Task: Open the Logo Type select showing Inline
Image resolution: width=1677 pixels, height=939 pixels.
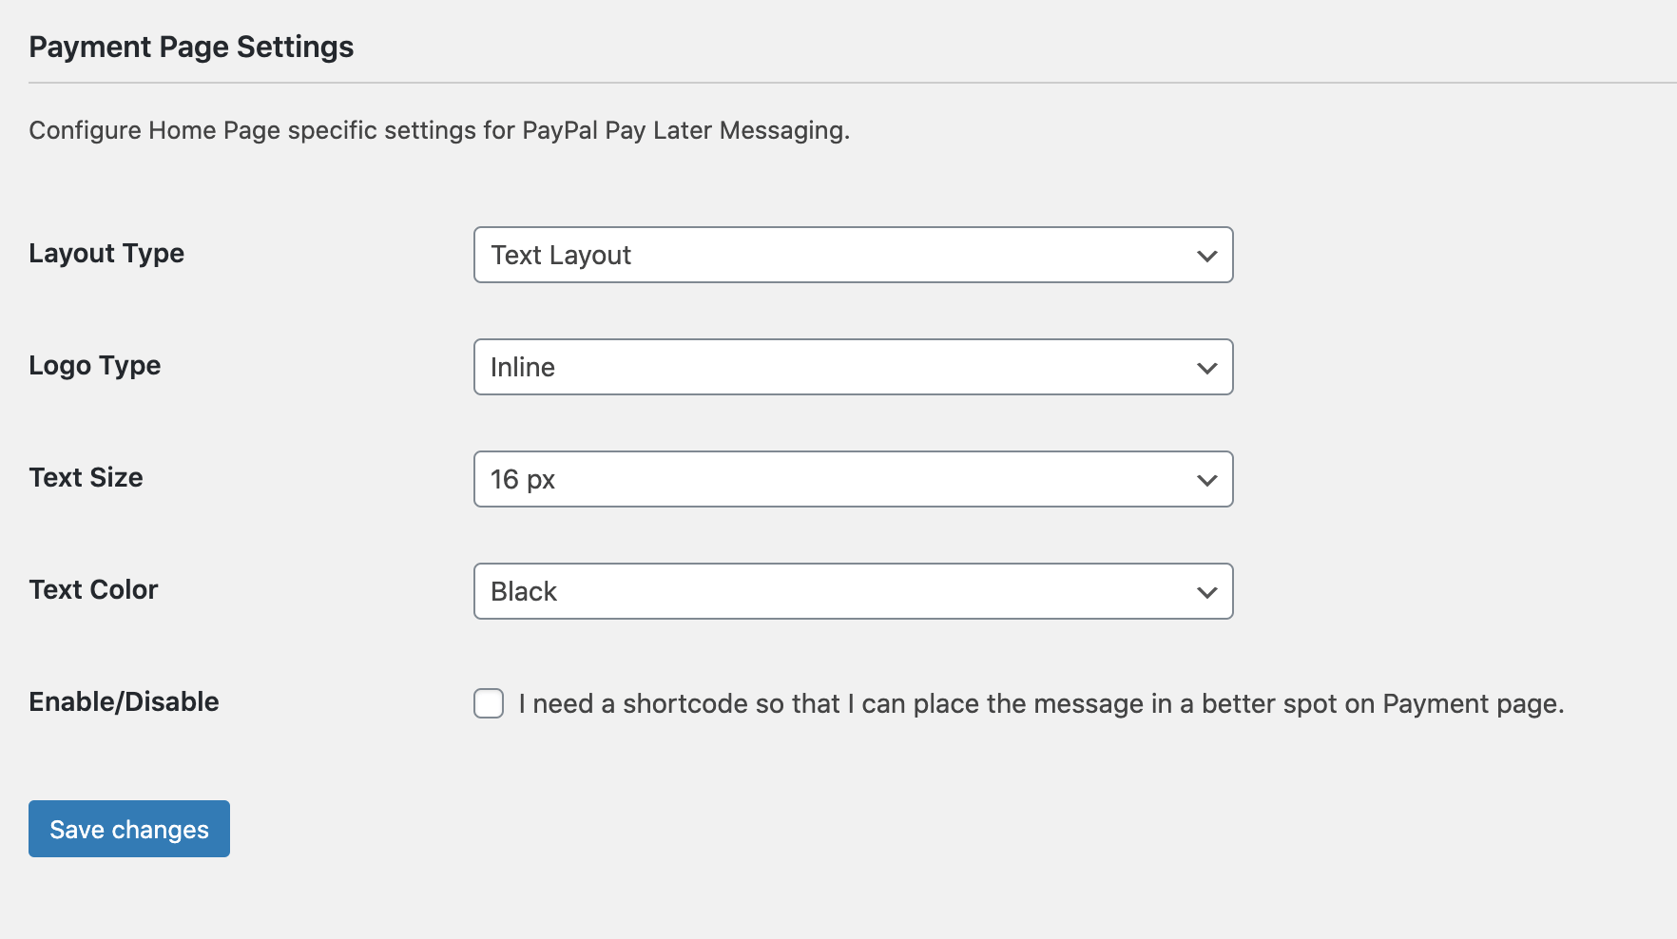Action: pyautogui.click(x=837, y=367)
